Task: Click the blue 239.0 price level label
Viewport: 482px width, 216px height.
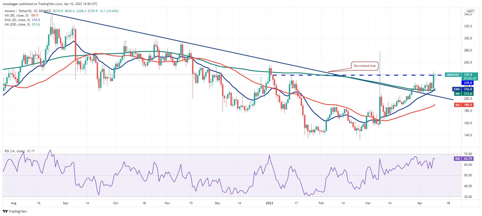Action: (468, 83)
